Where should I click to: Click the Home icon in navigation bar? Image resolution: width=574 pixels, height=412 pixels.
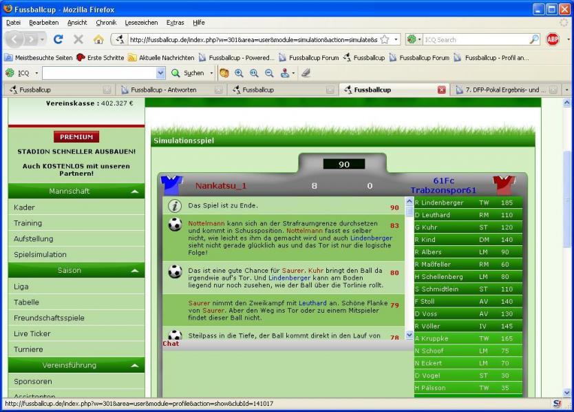point(98,40)
